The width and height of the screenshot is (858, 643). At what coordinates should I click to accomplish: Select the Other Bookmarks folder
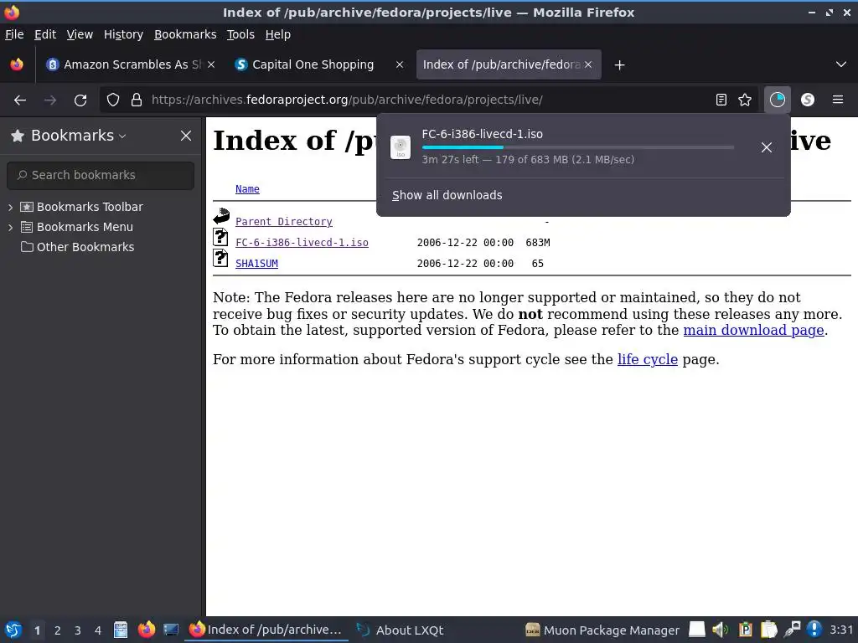click(85, 247)
